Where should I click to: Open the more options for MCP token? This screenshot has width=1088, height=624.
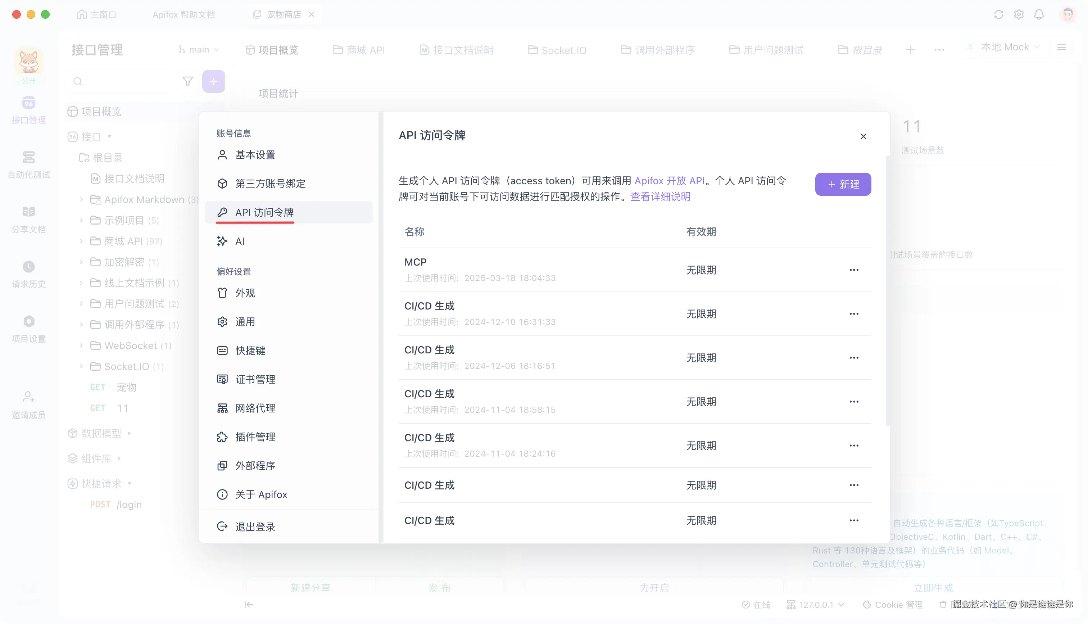tap(854, 270)
